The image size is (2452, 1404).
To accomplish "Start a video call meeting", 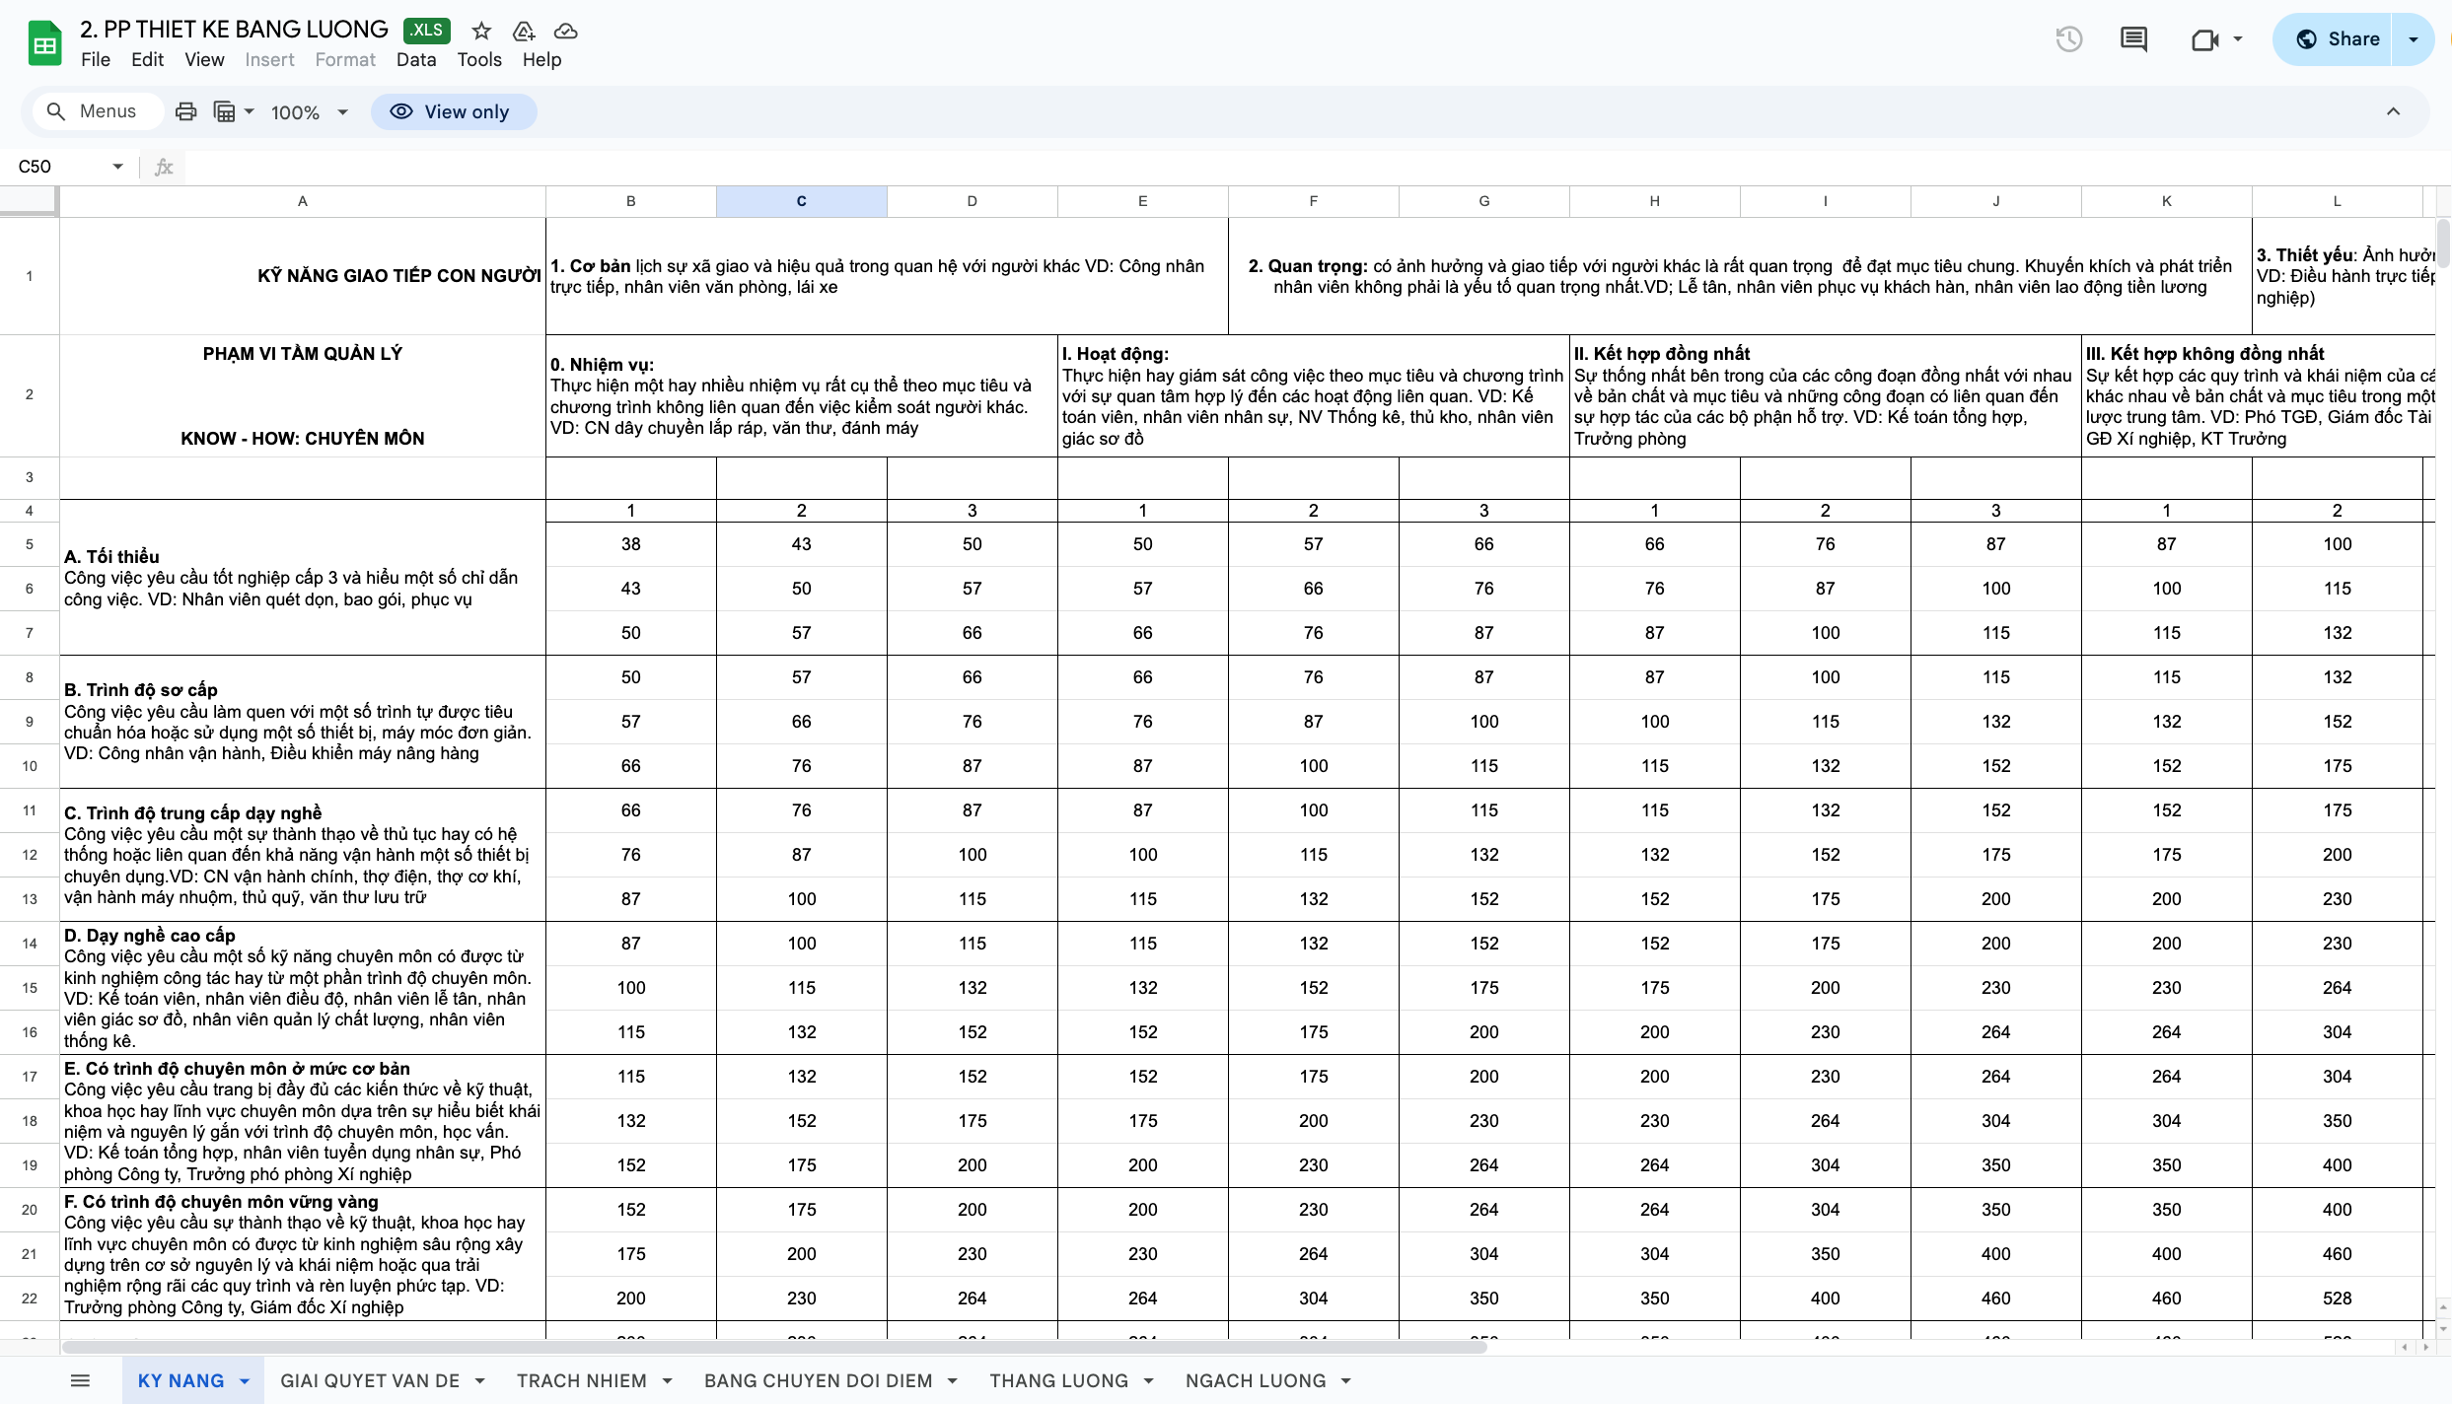I will (x=2204, y=39).
